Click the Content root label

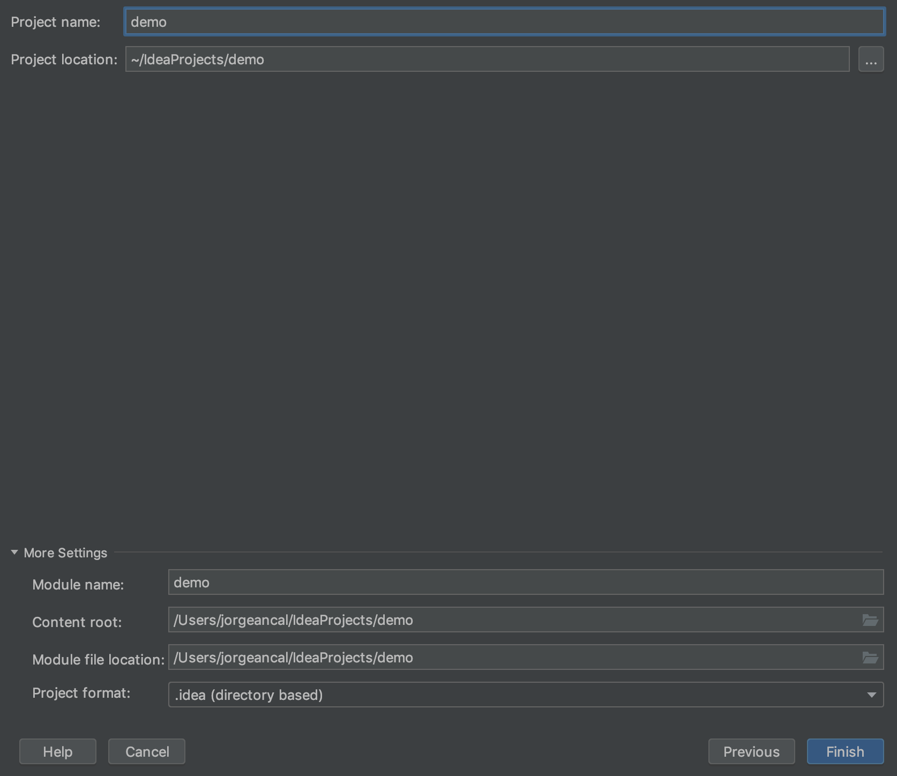pos(77,622)
